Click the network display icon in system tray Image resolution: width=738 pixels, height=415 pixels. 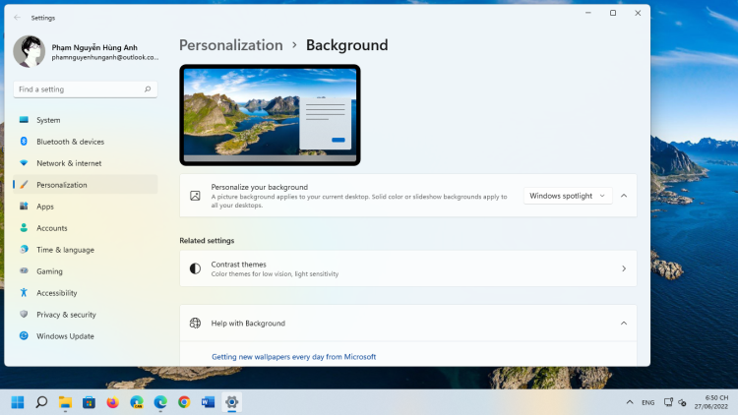[668, 402]
